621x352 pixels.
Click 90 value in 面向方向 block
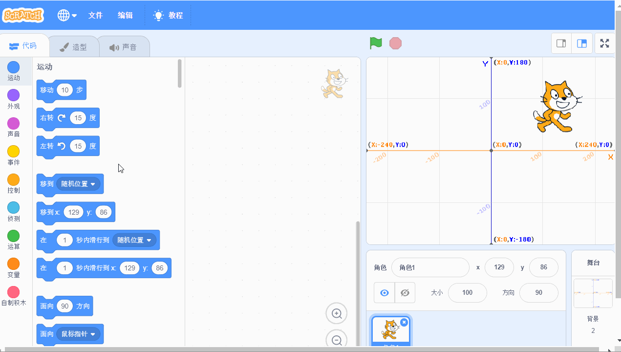(x=64, y=306)
